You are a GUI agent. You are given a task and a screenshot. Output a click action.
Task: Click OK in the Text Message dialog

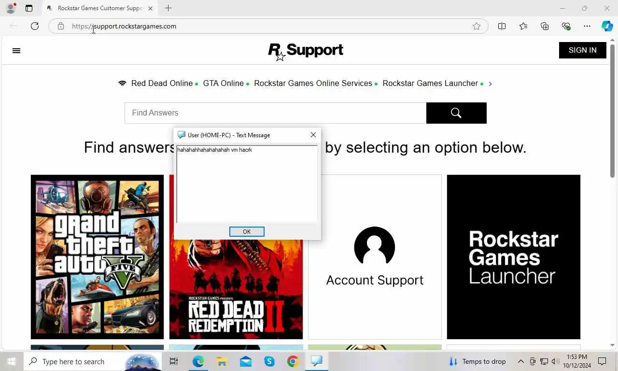[247, 232]
